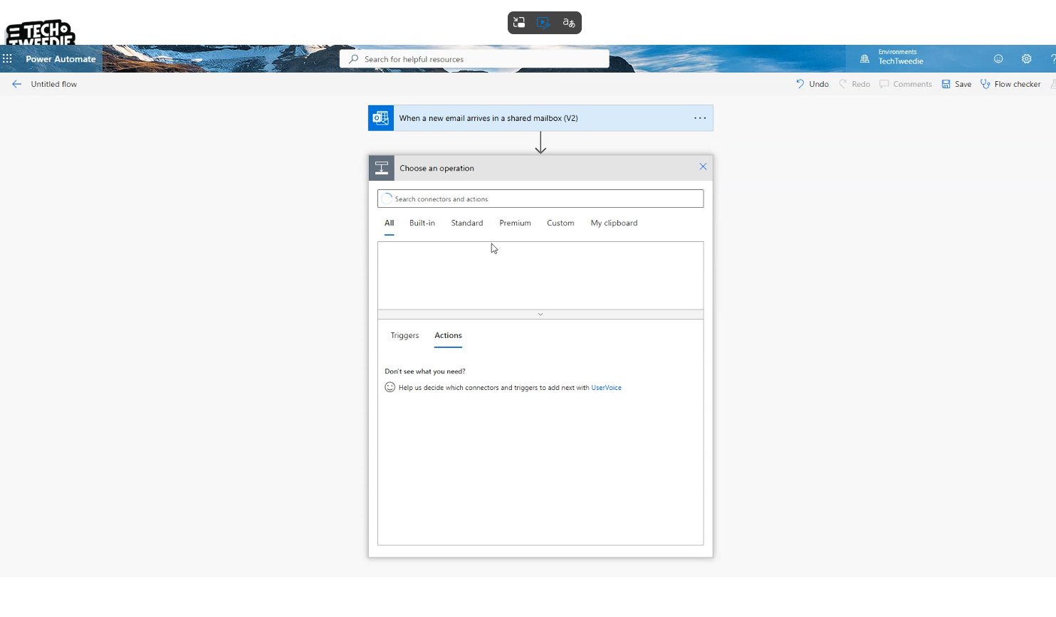Click the settings gear icon
Viewport: 1056px width, 617px height.
click(x=1026, y=59)
